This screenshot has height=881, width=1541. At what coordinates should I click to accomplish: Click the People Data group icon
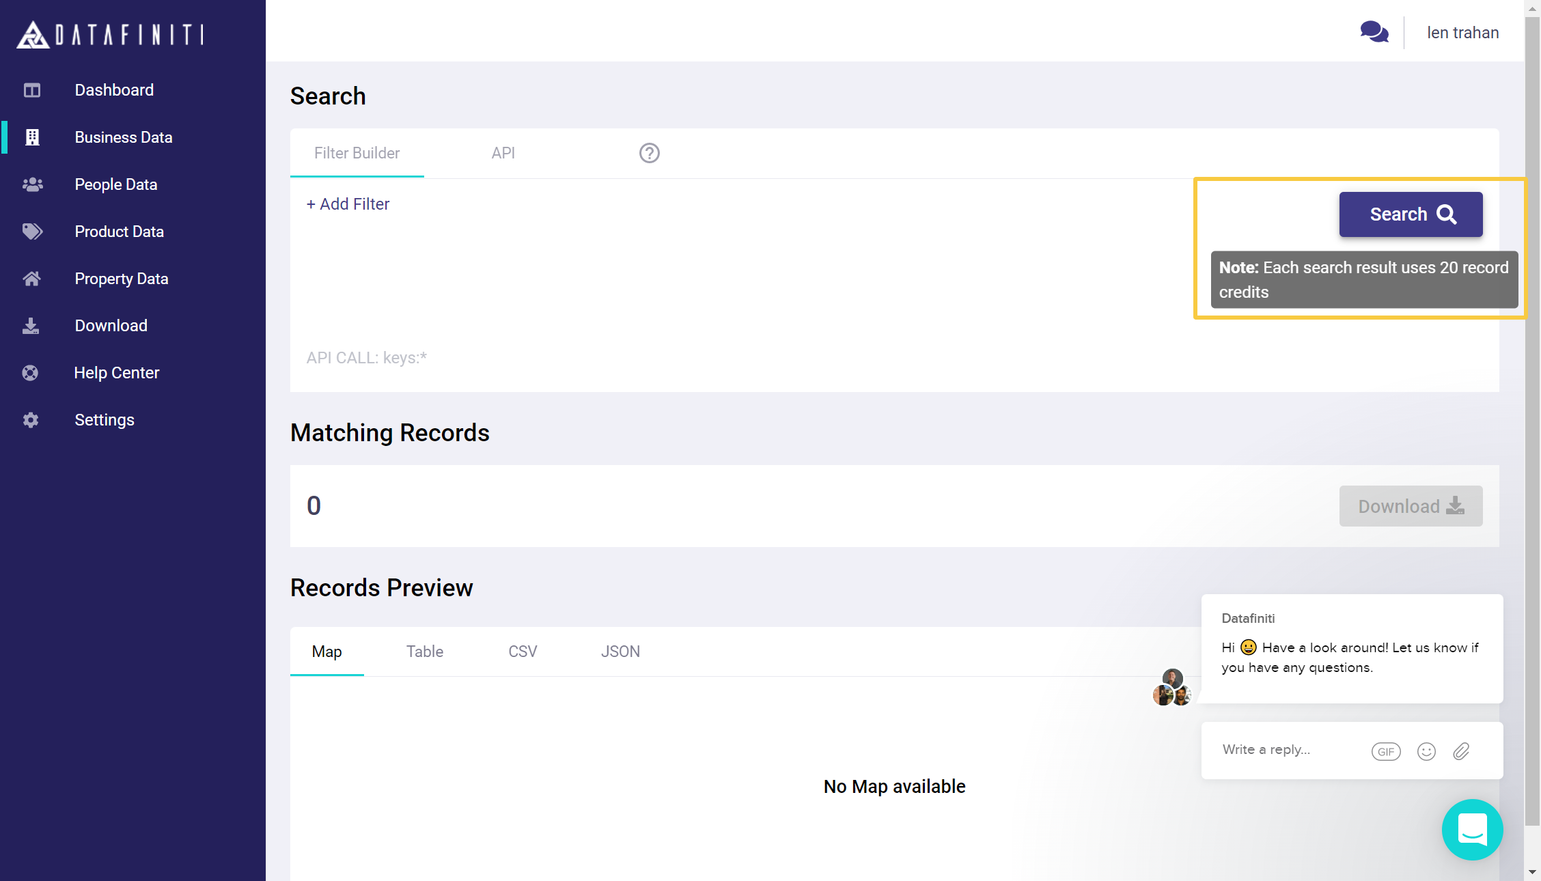coord(32,184)
